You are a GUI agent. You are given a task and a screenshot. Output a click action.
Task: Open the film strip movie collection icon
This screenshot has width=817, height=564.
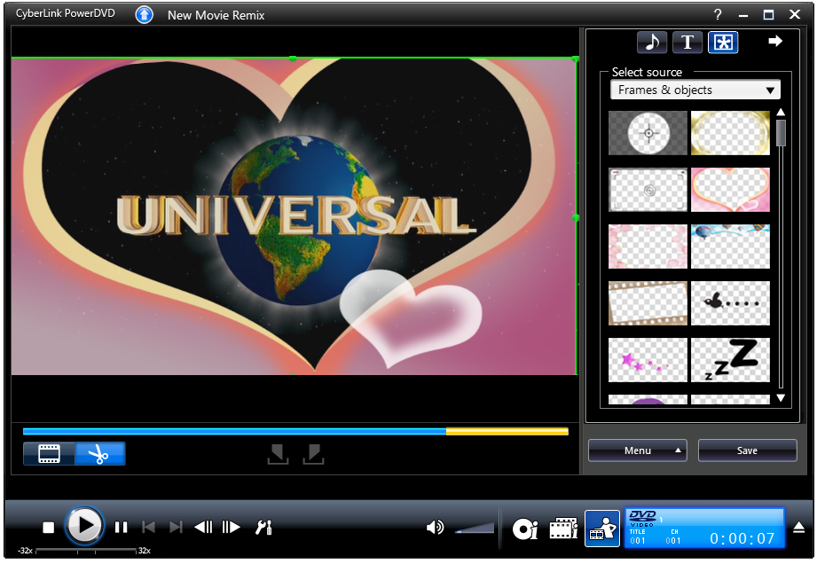564,528
